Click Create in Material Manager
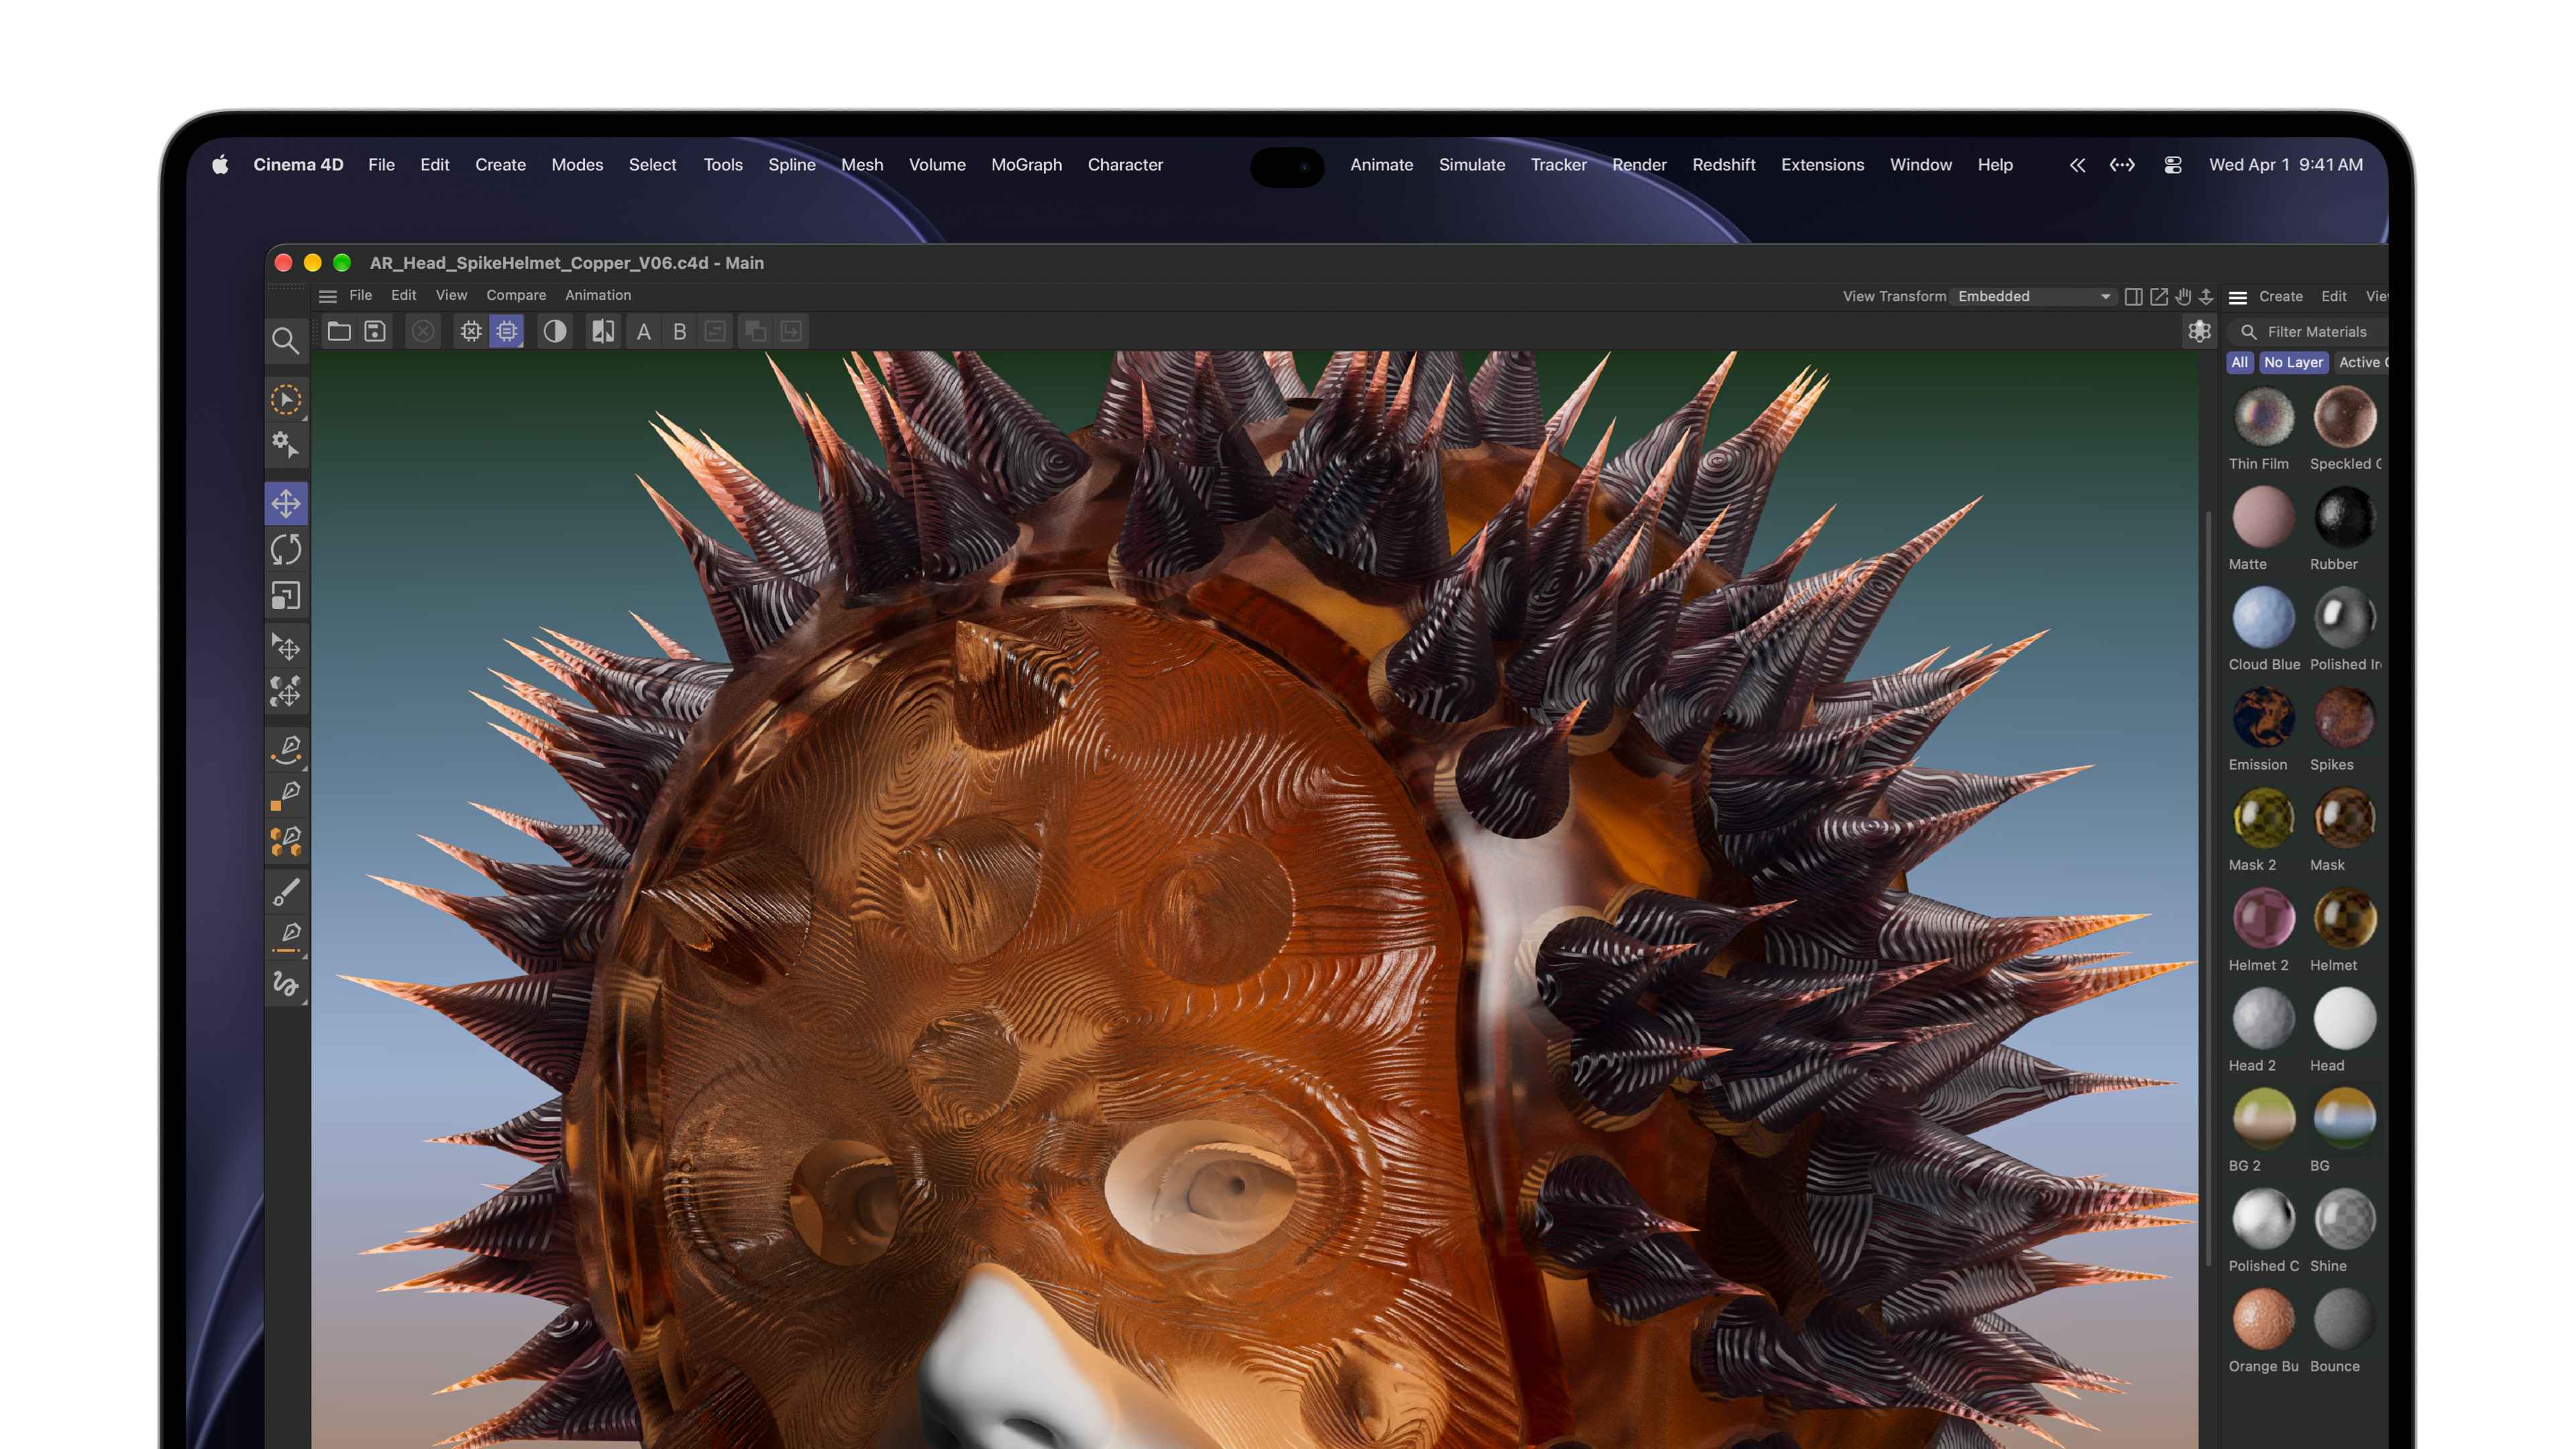Viewport: 2576px width, 1449px height. pyautogui.click(x=2280, y=296)
